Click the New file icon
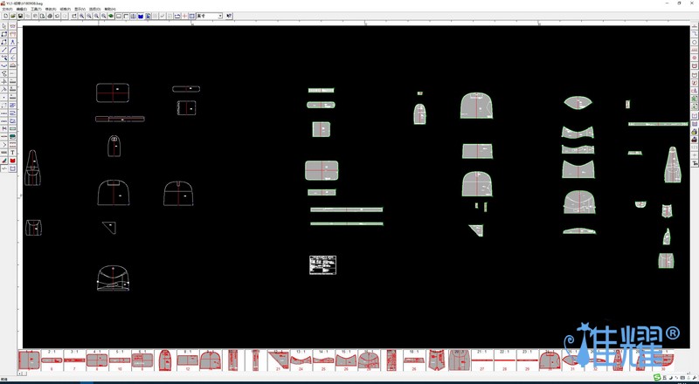The image size is (699, 384). pyautogui.click(x=5, y=16)
